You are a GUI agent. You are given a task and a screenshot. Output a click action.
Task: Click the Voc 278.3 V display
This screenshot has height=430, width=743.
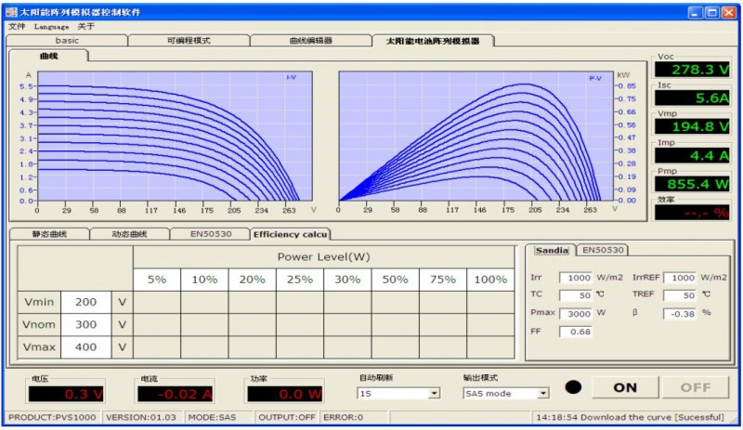(x=692, y=70)
